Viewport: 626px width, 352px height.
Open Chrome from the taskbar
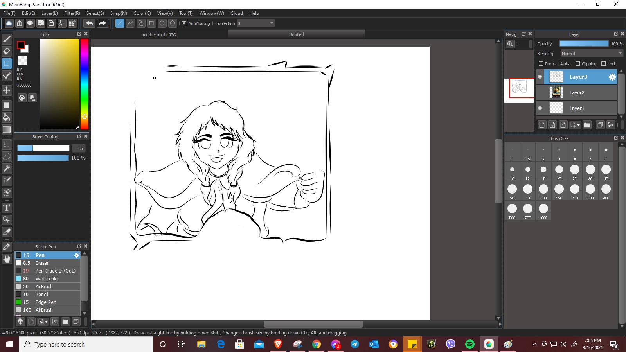click(317, 344)
